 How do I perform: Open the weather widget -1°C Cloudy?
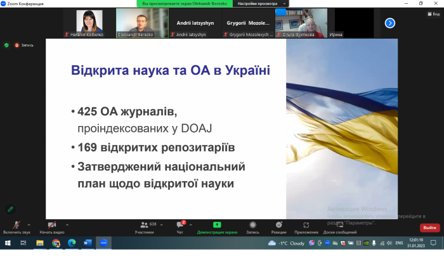(x=286, y=243)
